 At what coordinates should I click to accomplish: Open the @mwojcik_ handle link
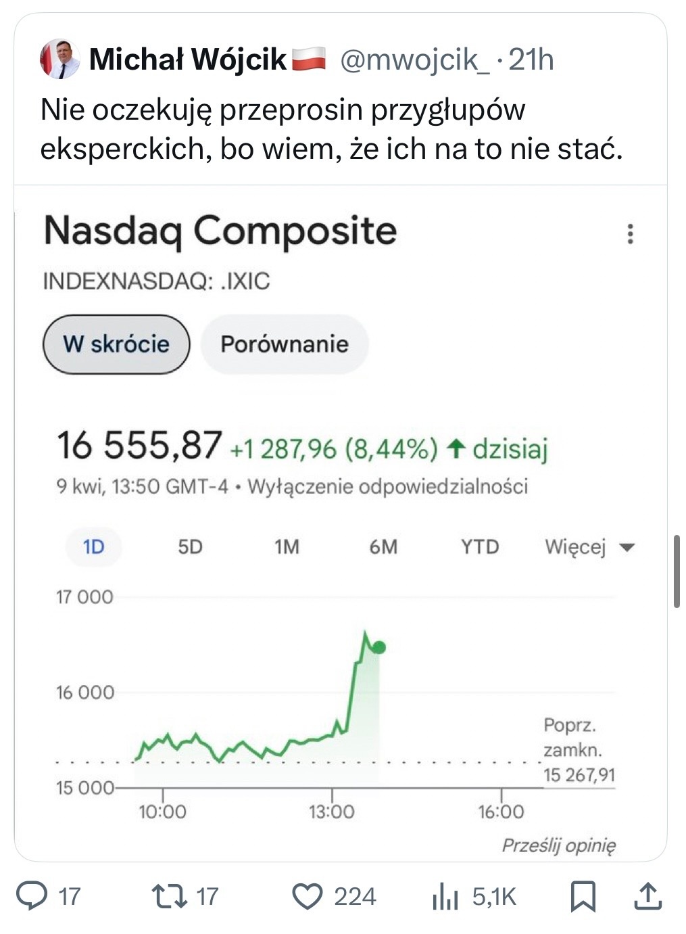tap(414, 60)
